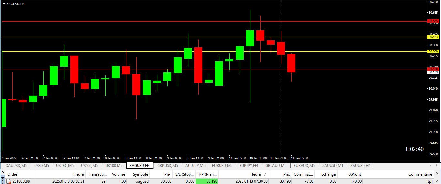Click the 1:02:40 candle timer text

414,149
